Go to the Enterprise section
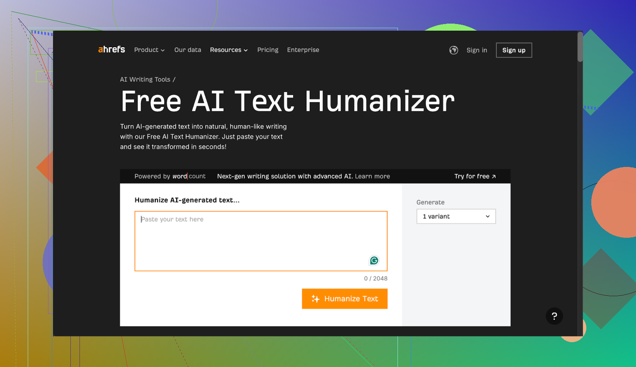 coord(303,50)
